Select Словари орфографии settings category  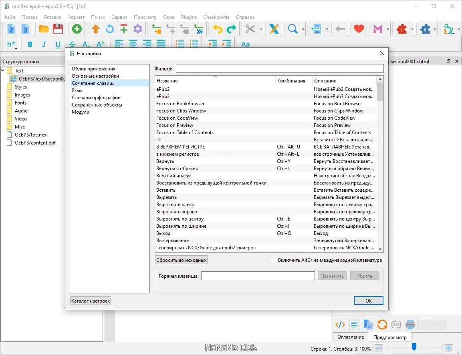(x=110, y=97)
